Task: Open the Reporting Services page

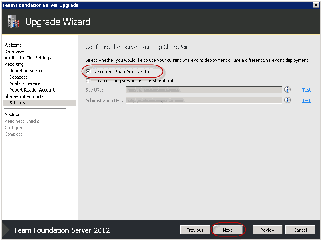Action: (27, 71)
